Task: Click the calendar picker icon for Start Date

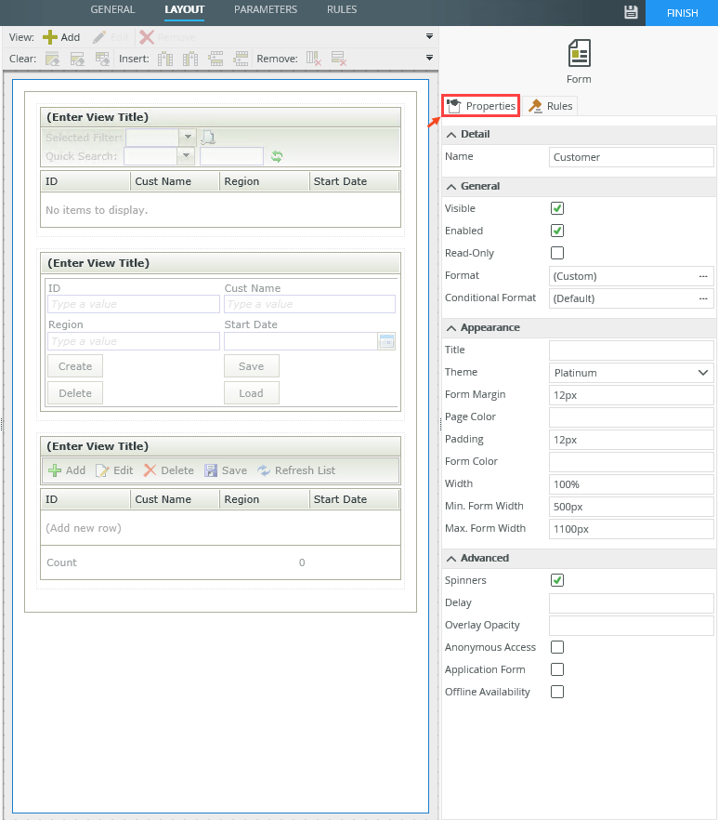Action: (x=386, y=341)
